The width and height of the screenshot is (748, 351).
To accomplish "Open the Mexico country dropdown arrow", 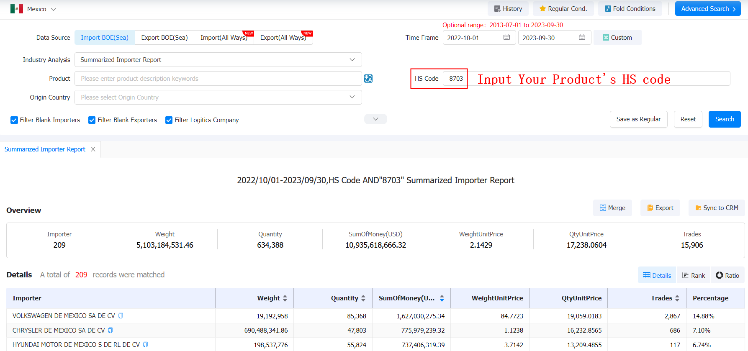I will [53, 9].
